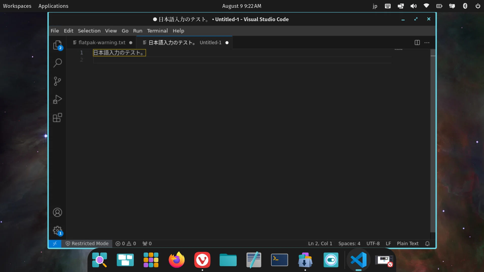Click the minimap at editor top right
Viewport: 484px width, 272px height.
coord(398,50)
